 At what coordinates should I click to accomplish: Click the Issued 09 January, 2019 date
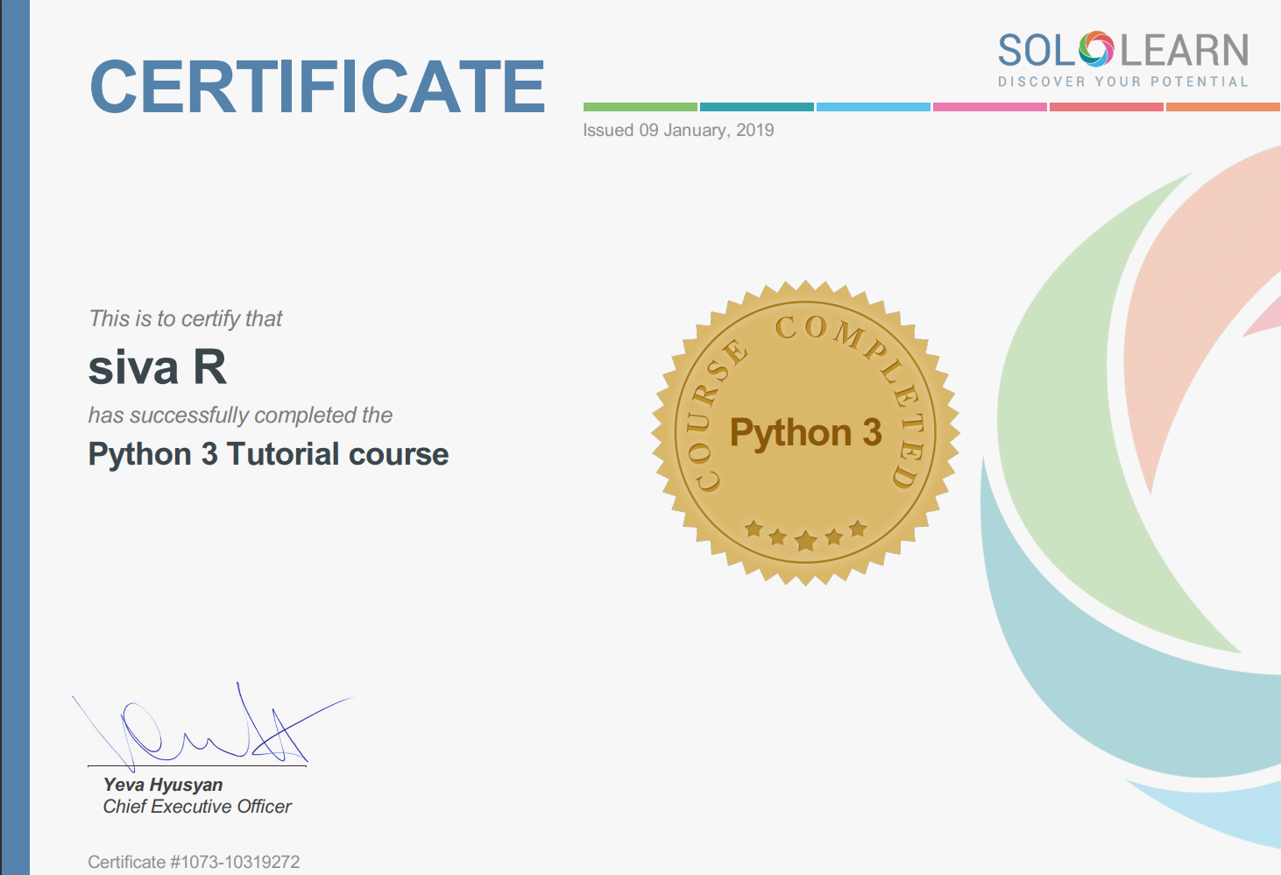click(678, 131)
